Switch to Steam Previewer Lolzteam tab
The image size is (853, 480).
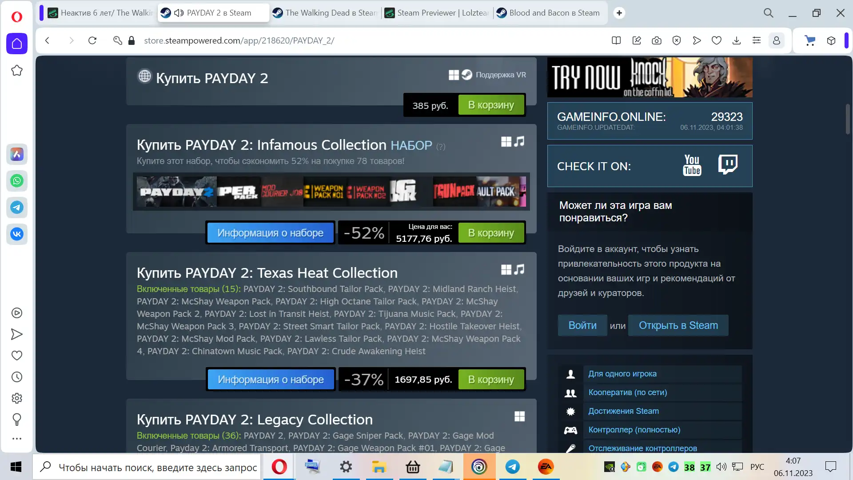click(x=437, y=13)
